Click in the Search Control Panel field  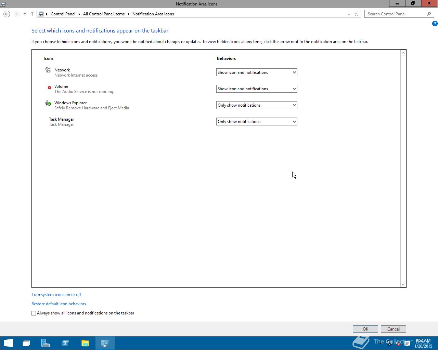pyautogui.click(x=395, y=14)
